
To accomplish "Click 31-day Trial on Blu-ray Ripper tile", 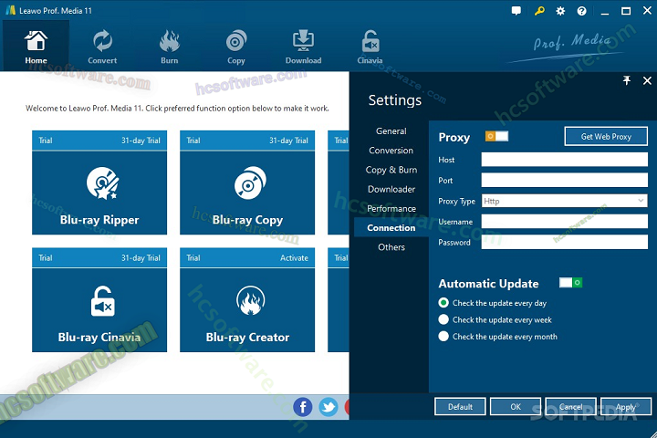I will click(x=141, y=141).
